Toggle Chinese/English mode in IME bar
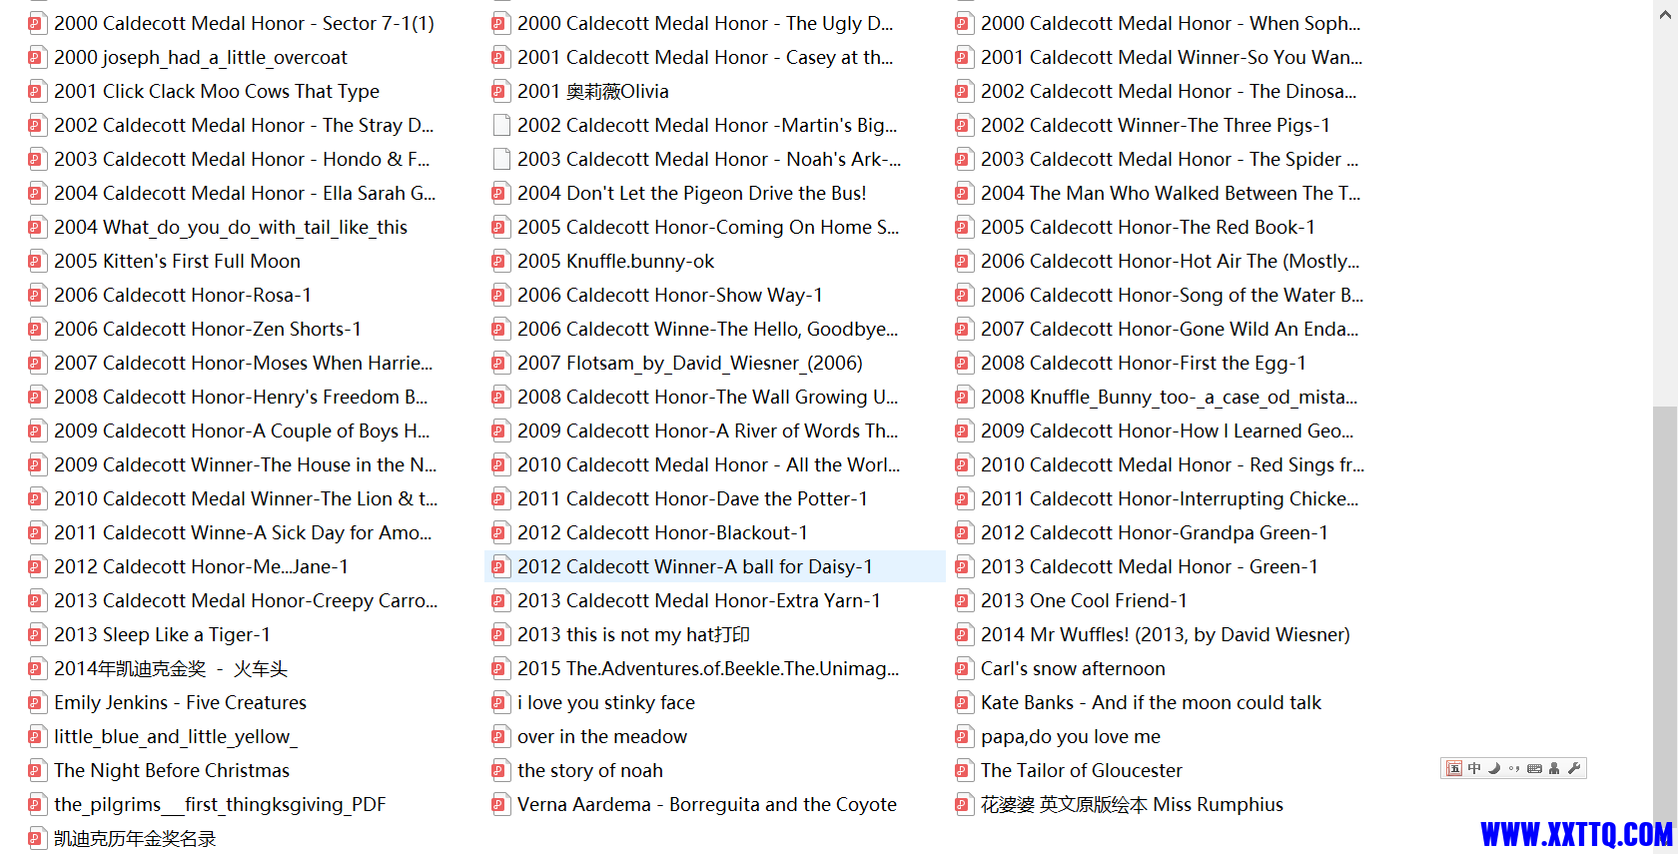The width and height of the screenshot is (1678, 854). [x=1474, y=768]
